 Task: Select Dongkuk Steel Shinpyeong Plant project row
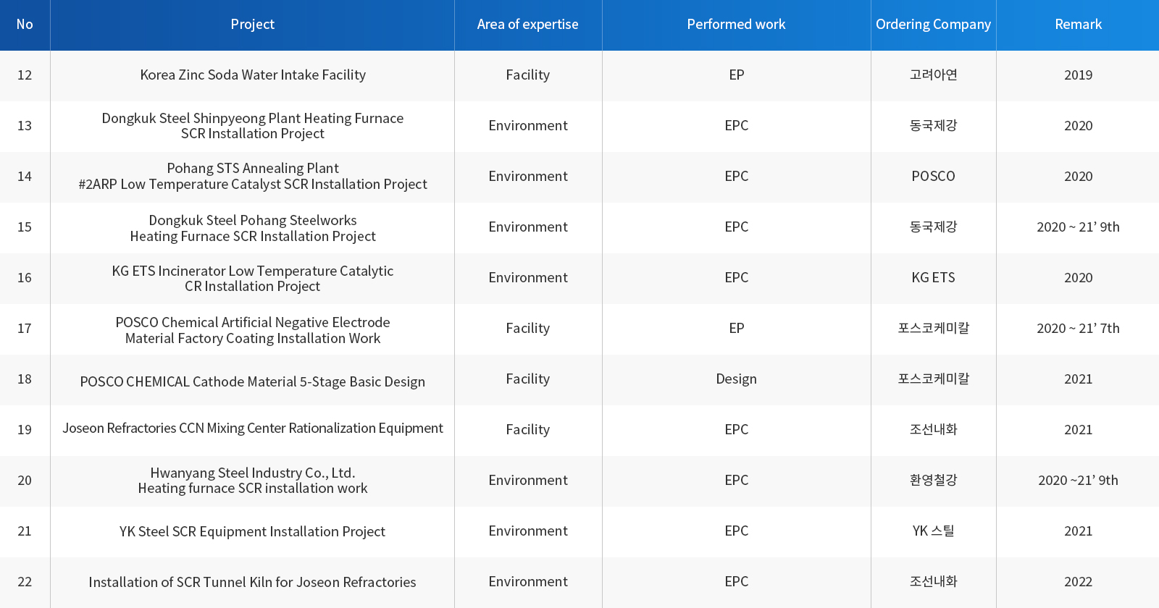(x=252, y=126)
